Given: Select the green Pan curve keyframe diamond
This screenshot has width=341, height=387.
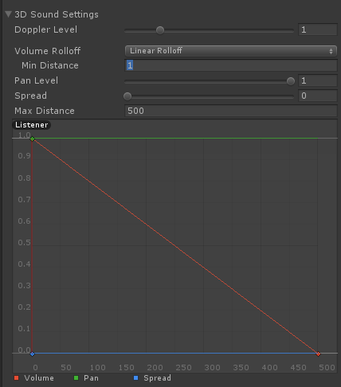Looking at the screenshot, I should [x=32, y=139].
